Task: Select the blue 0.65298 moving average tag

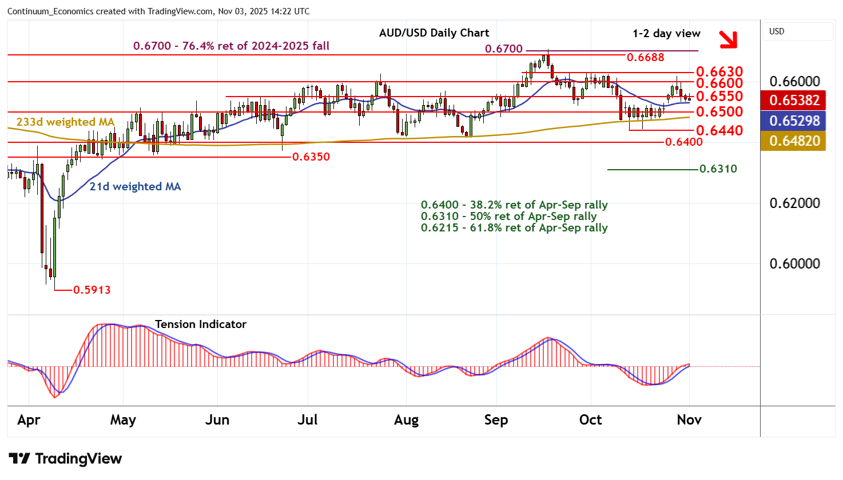Action: [x=794, y=121]
